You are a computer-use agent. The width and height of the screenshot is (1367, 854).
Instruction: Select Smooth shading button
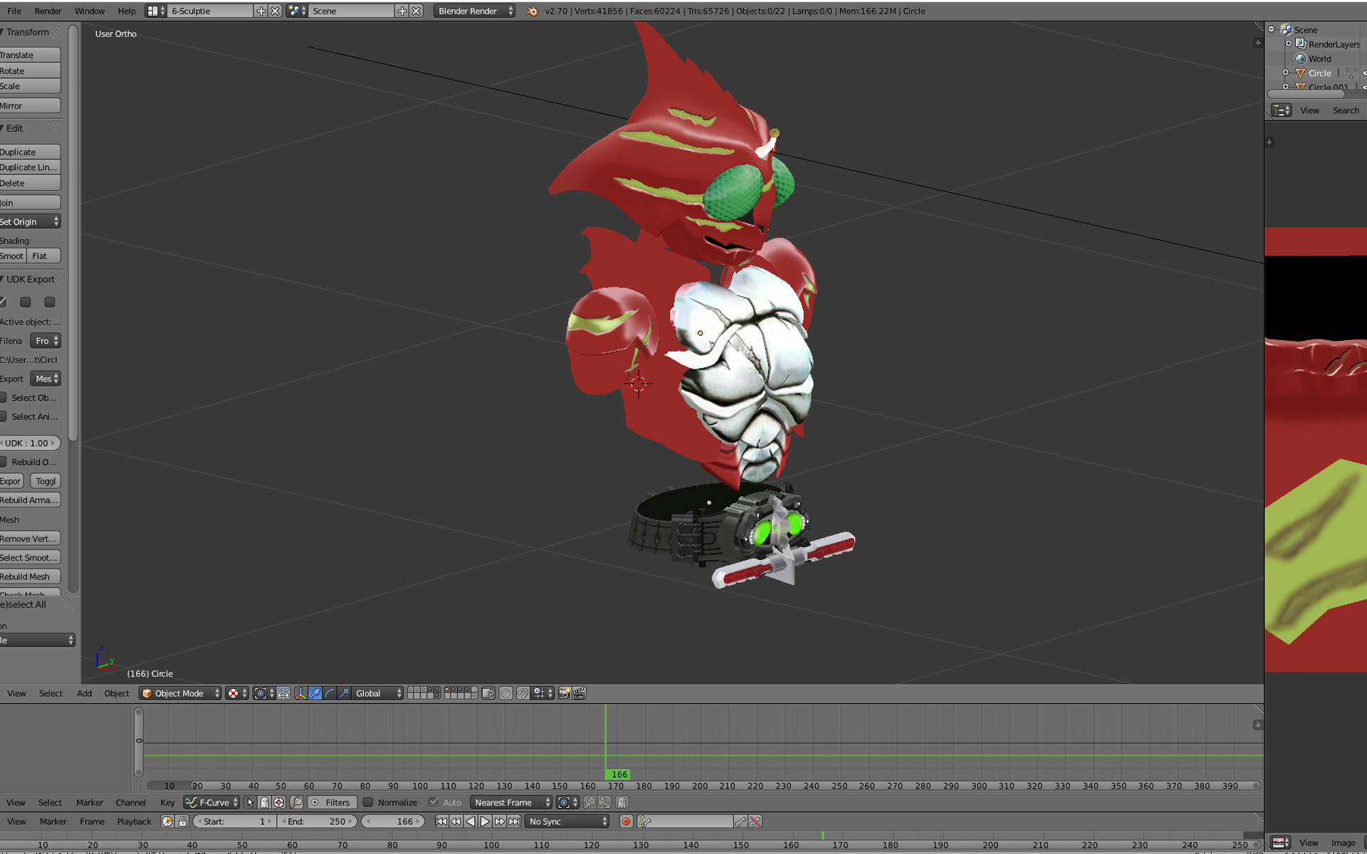[x=12, y=255]
